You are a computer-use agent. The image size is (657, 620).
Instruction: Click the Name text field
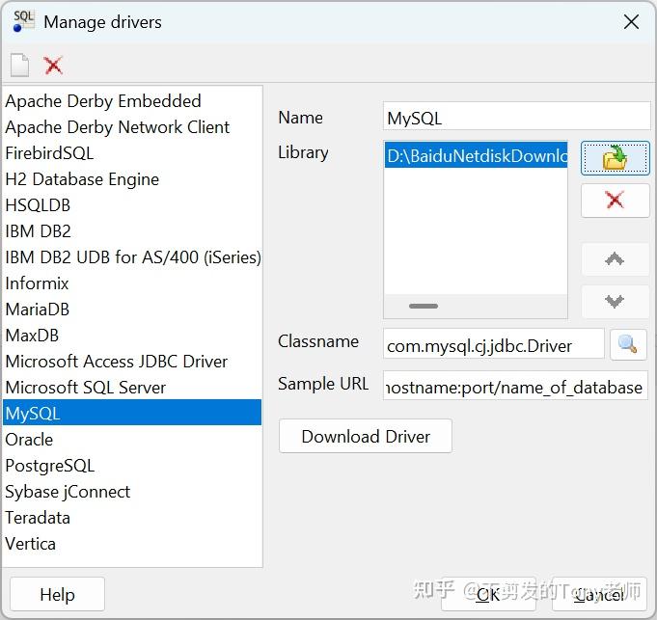[x=516, y=118]
